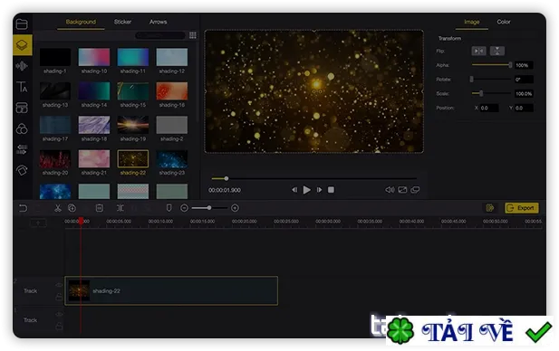Click the red playhead marker on ruler

[x=81, y=221]
